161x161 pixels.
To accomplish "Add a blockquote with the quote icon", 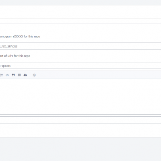I will (13, 75).
